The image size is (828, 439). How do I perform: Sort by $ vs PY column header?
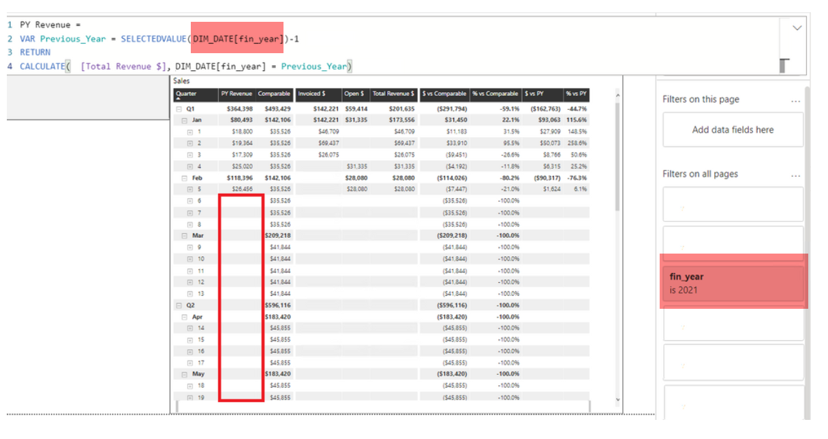542,94
